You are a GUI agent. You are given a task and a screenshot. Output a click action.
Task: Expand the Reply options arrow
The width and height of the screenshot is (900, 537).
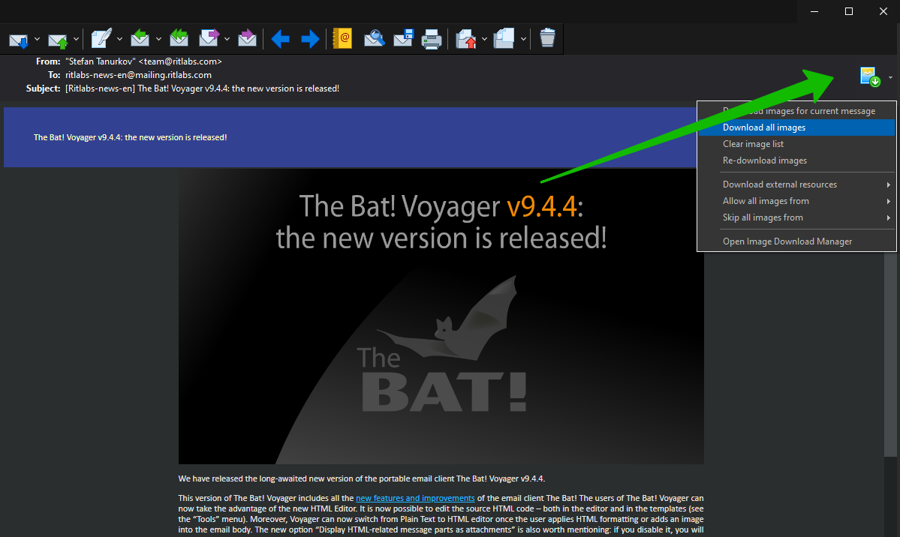(x=158, y=39)
